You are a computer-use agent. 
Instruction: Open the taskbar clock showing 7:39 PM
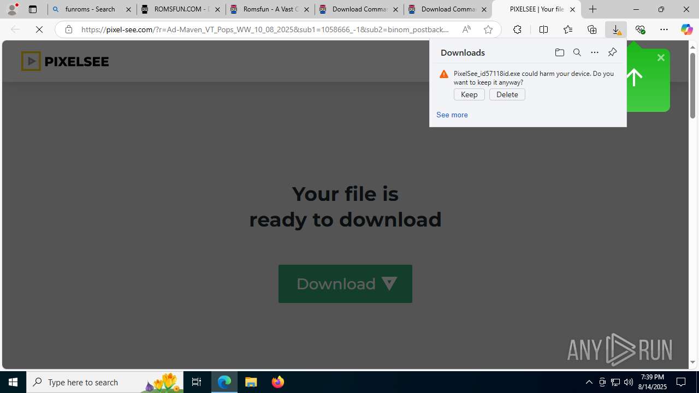pyautogui.click(x=652, y=382)
